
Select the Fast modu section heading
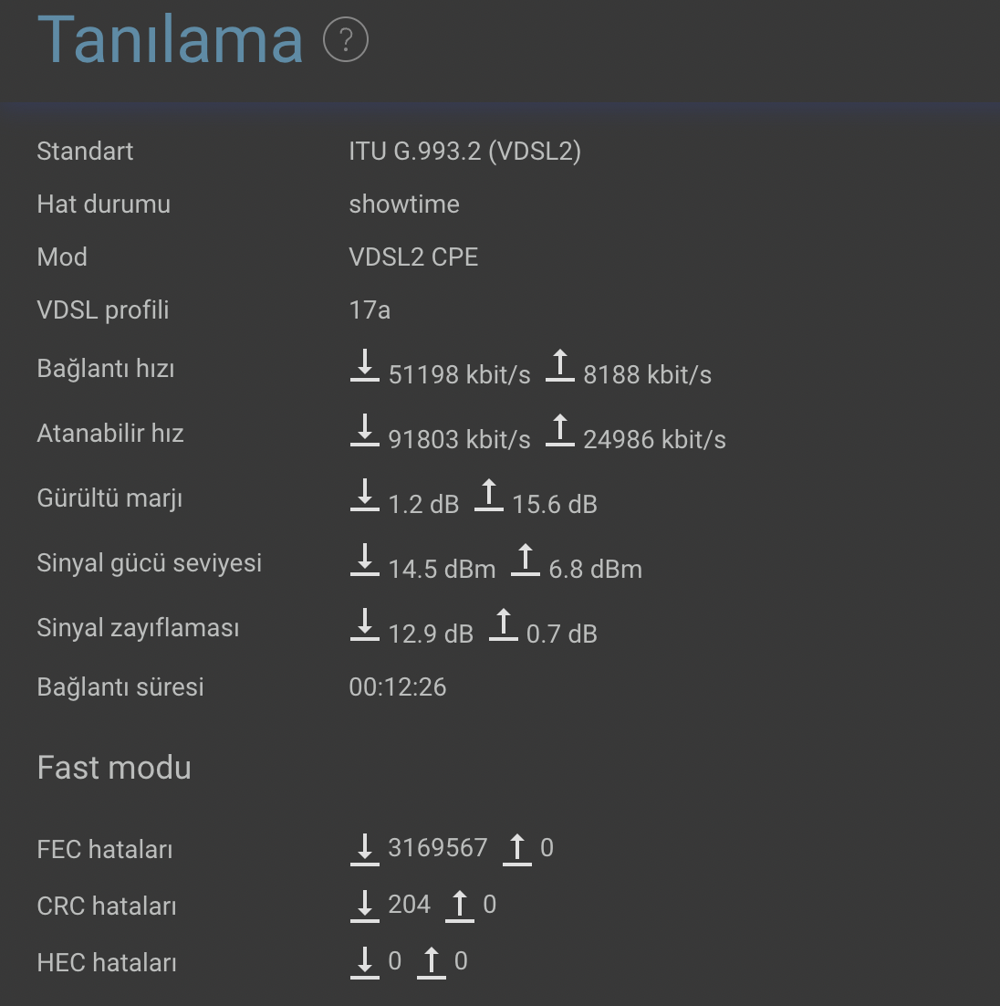point(114,768)
